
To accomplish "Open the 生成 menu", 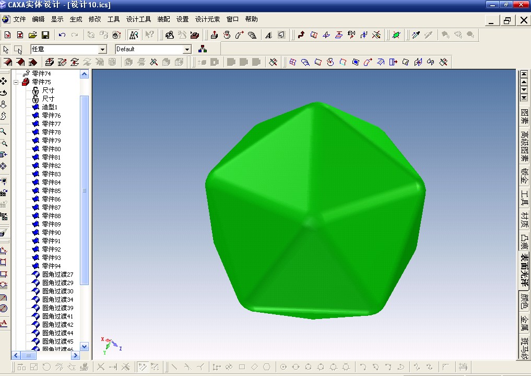I will (76, 19).
